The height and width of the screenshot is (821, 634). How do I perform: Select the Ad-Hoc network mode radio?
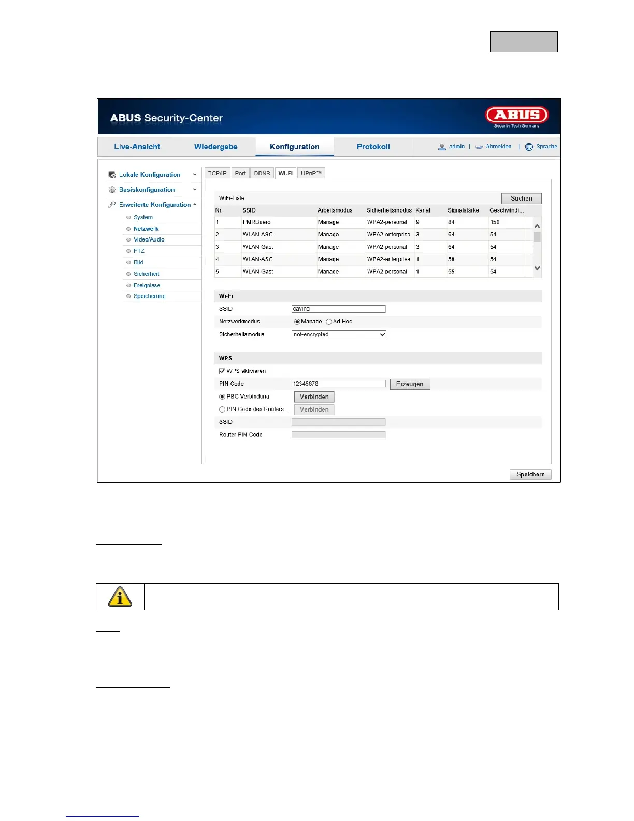(329, 322)
